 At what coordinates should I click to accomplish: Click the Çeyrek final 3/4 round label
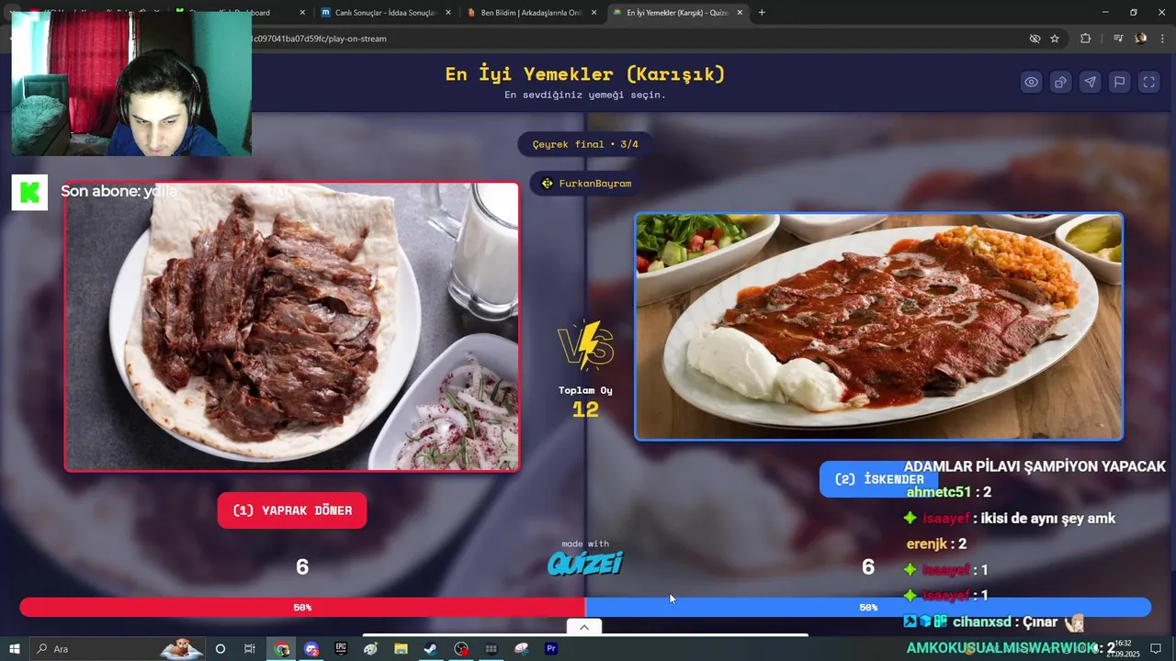(585, 144)
